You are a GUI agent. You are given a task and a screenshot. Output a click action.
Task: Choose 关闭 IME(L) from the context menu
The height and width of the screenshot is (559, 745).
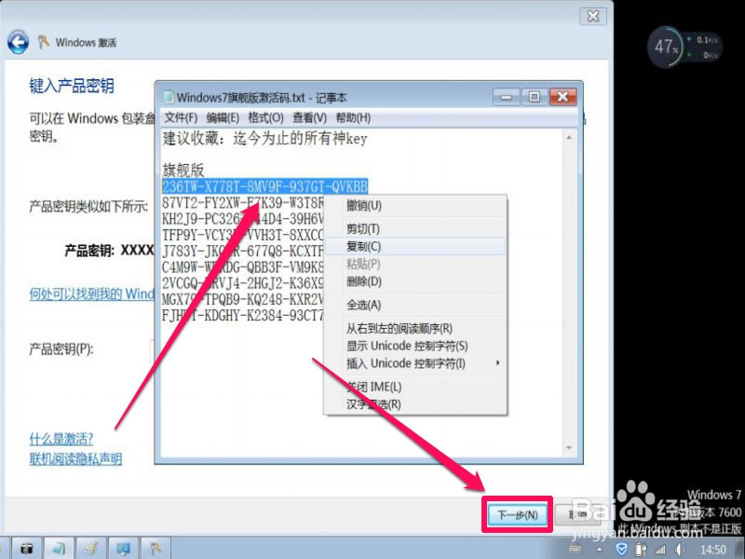(414, 387)
